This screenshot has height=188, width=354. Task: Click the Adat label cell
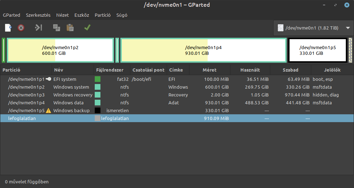pos(173,103)
